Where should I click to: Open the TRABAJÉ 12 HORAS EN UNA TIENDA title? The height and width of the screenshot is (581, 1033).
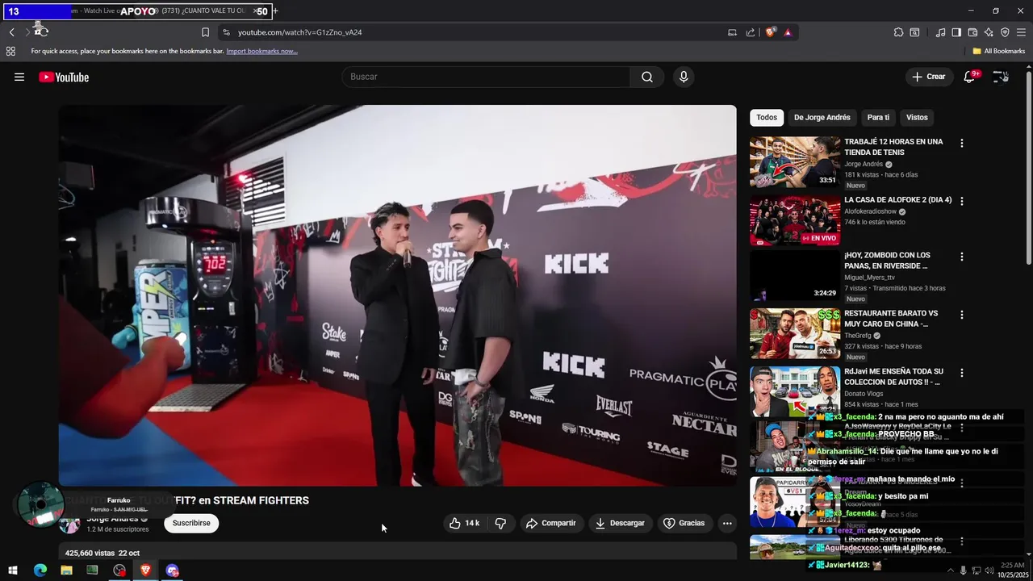(893, 147)
